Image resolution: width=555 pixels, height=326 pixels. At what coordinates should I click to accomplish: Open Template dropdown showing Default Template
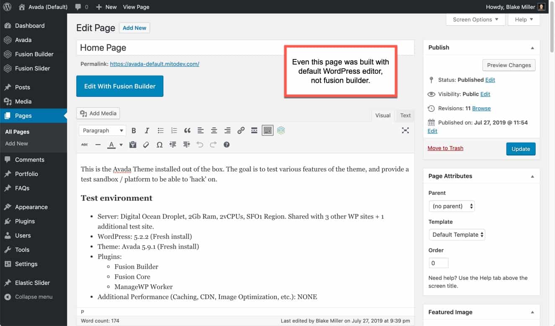point(457,235)
